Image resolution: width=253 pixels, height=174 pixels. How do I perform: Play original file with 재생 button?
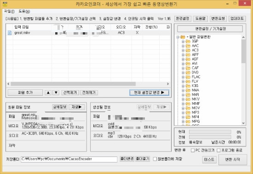point(77,107)
